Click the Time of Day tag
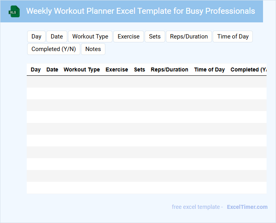 tap(233, 37)
